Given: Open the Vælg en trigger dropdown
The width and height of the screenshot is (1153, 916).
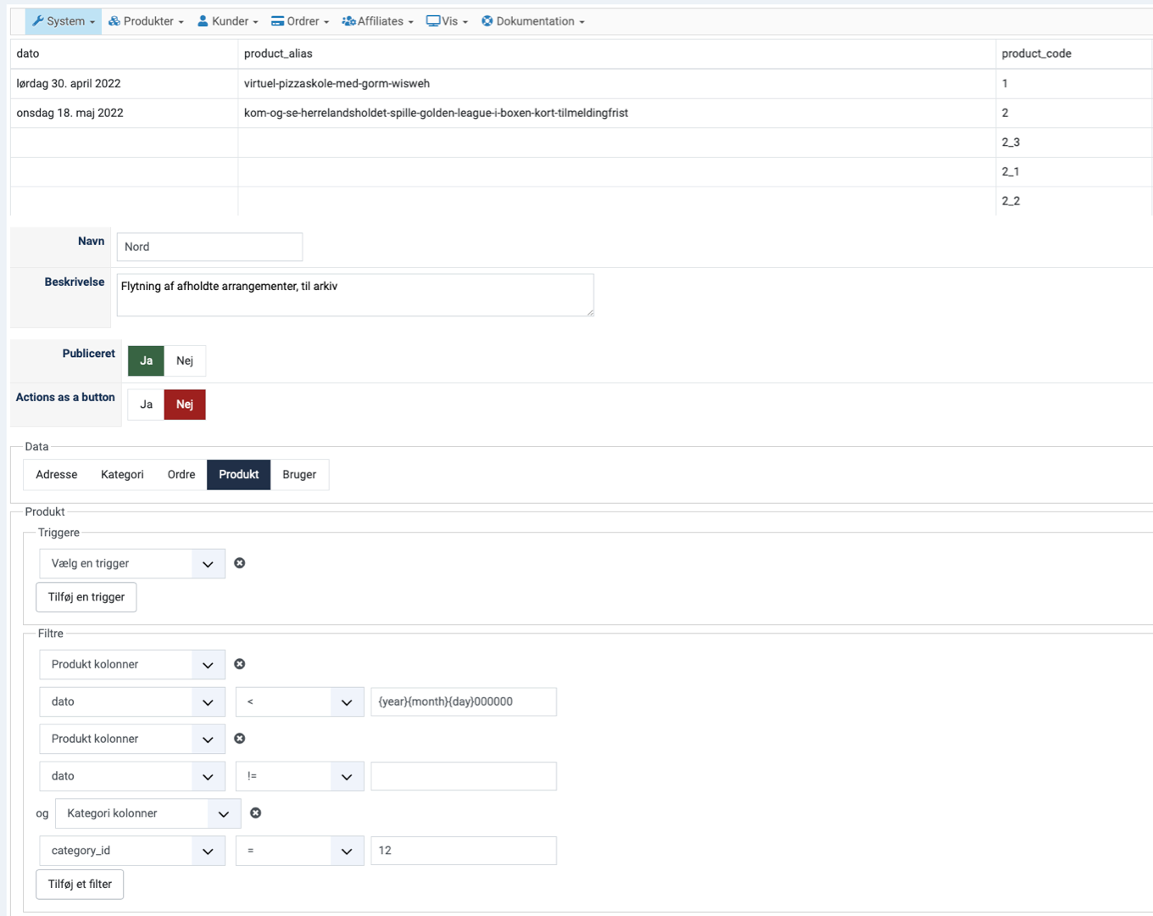Looking at the screenshot, I should [132, 563].
